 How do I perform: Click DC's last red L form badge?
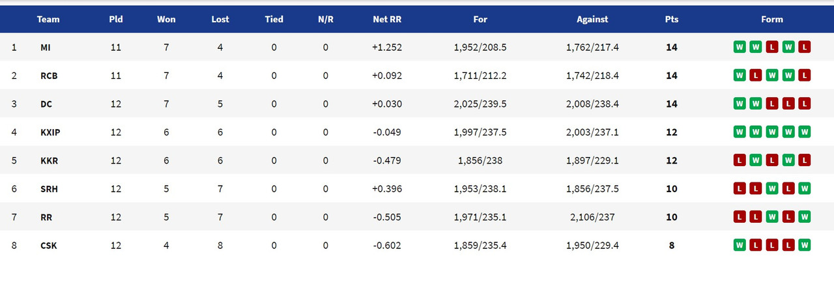(x=805, y=104)
